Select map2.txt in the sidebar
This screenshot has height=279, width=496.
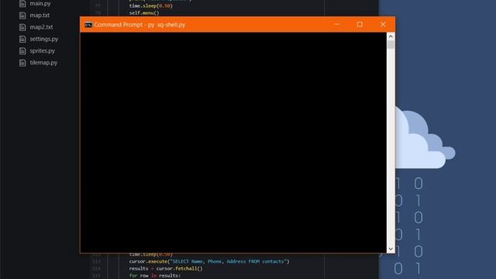[x=41, y=27]
